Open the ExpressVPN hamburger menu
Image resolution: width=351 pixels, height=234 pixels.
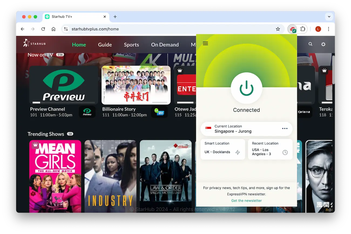coord(205,43)
